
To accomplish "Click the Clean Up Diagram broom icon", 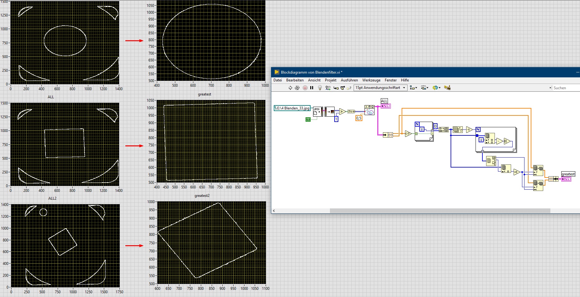I will (x=447, y=88).
